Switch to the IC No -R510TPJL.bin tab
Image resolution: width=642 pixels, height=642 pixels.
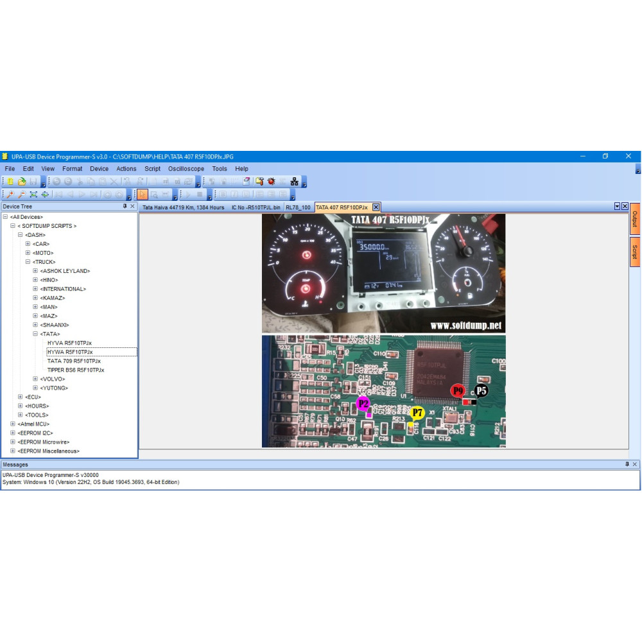click(256, 207)
